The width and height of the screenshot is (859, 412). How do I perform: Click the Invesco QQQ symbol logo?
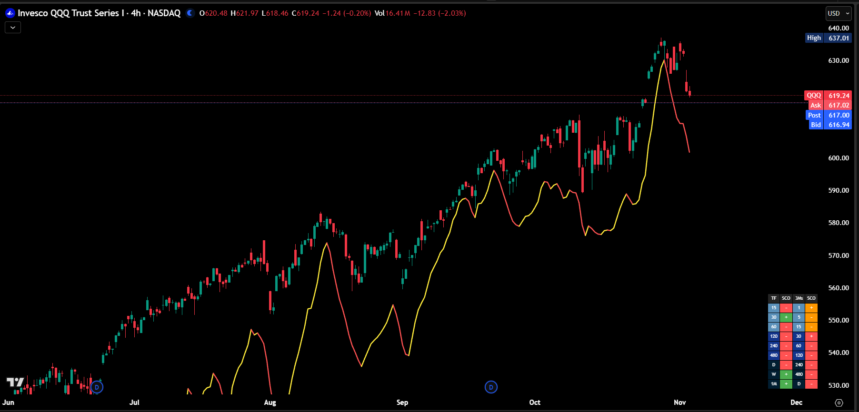[10, 13]
